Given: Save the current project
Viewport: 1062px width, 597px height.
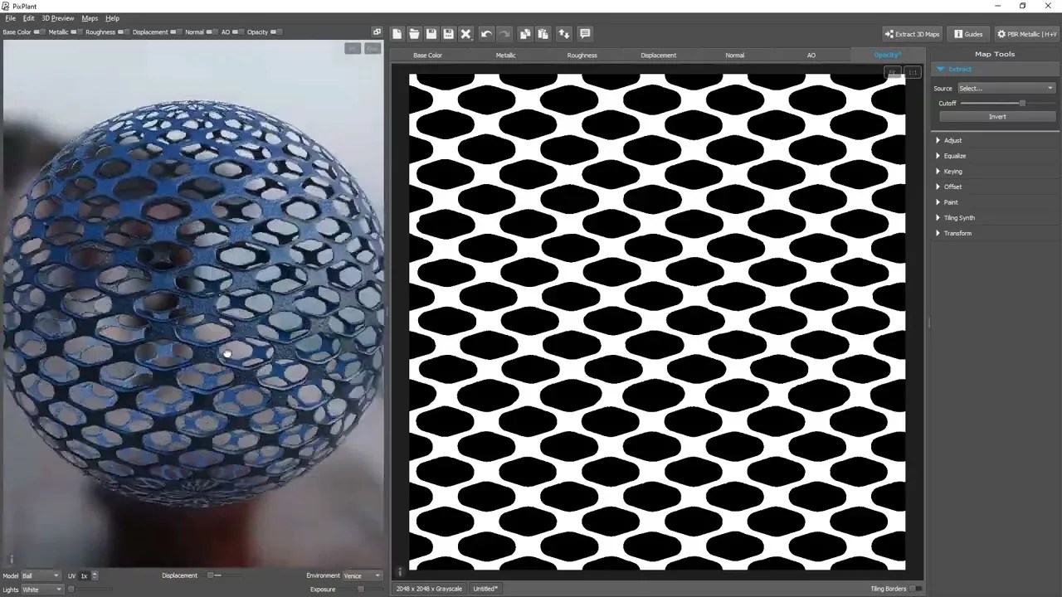Looking at the screenshot, I should tap(431, 33).
